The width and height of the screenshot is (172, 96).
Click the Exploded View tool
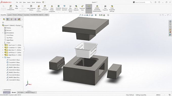click(x=82, y=8)
